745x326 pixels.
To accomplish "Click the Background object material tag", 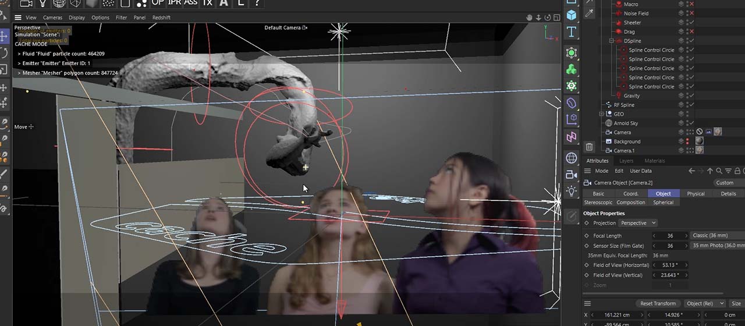I will (x=700, y=141).
